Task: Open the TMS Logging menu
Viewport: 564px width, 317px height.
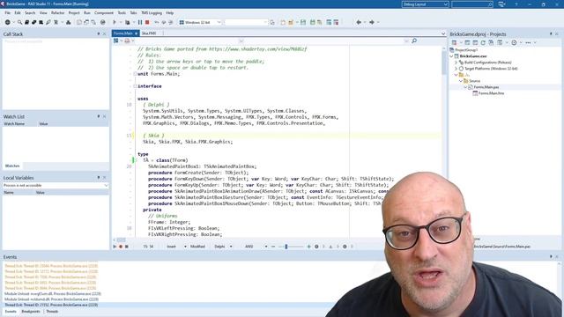Action: (152, 13)
